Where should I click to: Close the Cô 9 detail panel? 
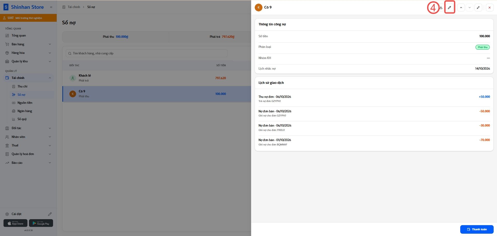tap(489, 8)
